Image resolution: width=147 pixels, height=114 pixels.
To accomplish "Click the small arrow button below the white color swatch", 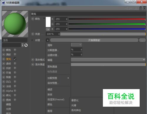I will [48, 29].
